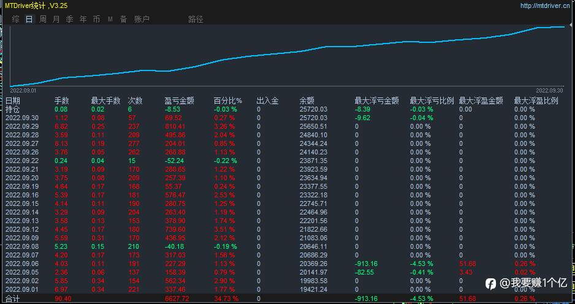575x304 pixels.
Task: Click the blue equity curve chart
Action: pos(287,56)
